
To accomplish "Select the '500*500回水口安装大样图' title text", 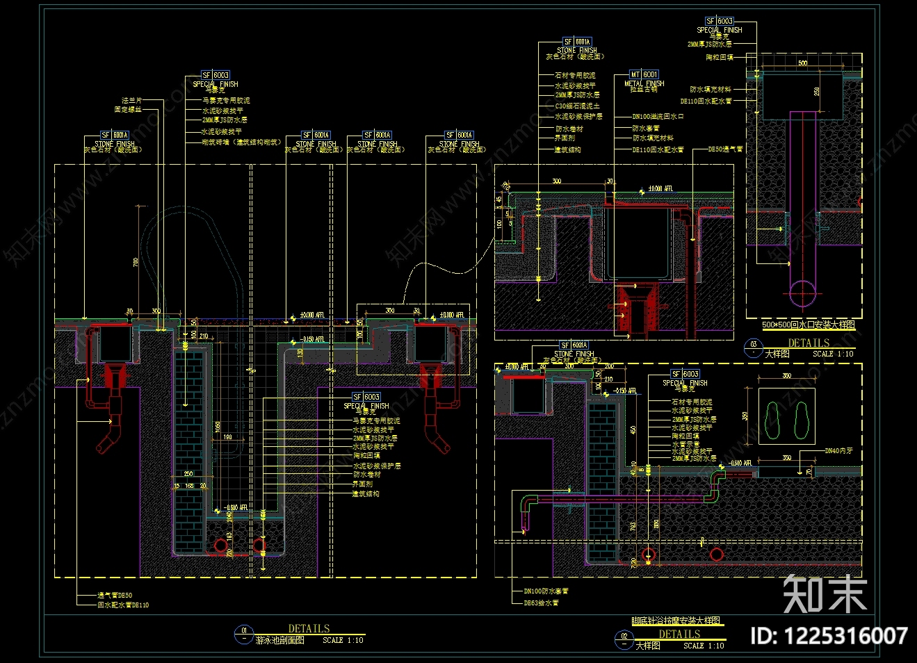I will pos(809,325).
